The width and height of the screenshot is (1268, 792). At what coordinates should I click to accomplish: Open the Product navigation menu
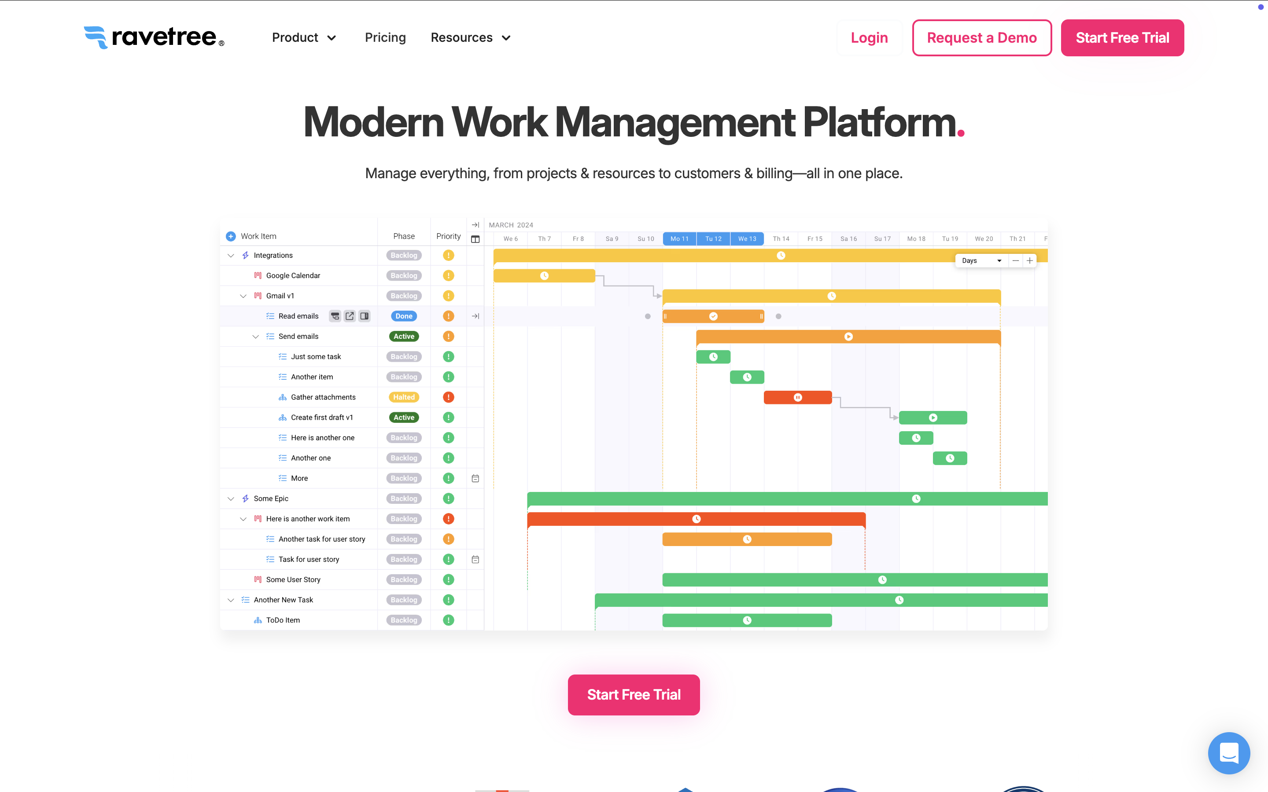tap(304, 38)
